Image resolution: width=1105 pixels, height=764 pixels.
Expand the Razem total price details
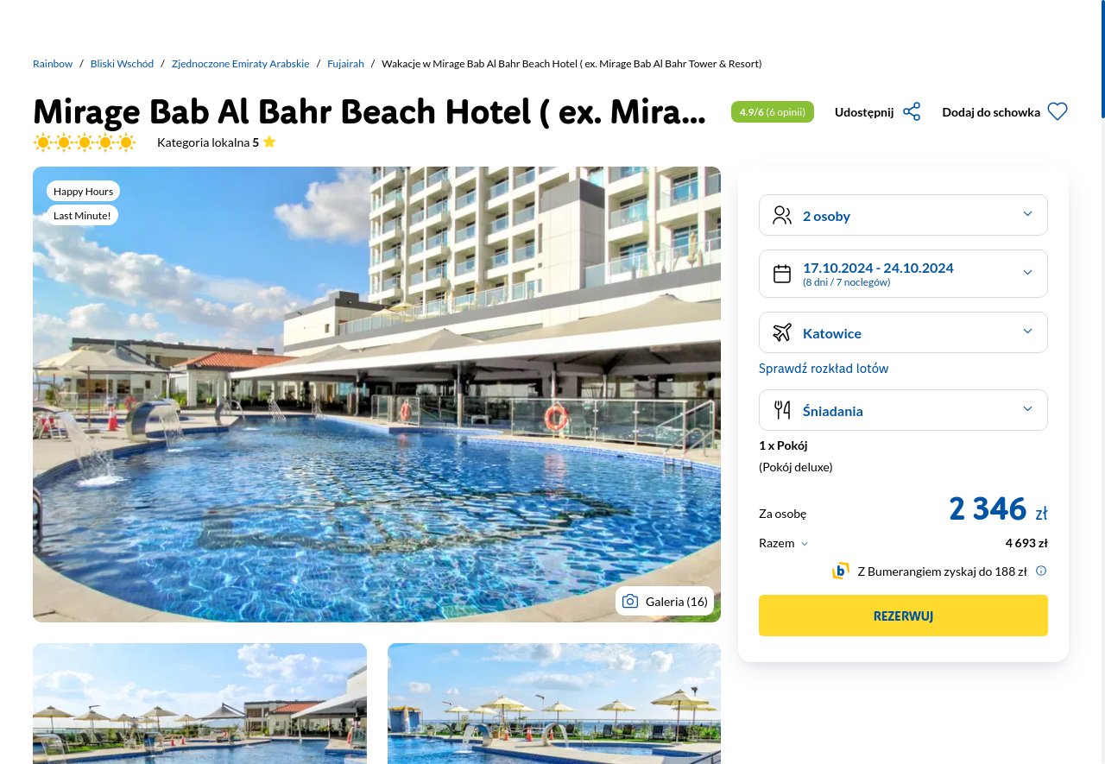(784, 543)
